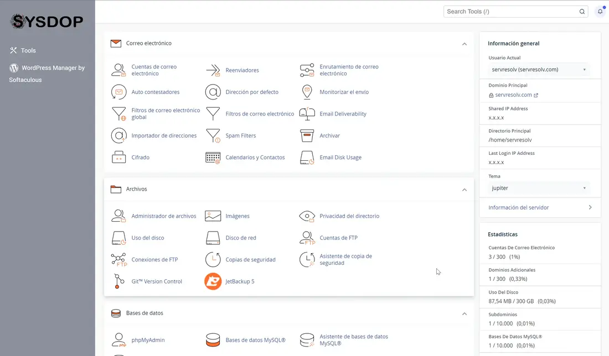Open Administrador de archivos icon
The width and height of the screenshot is (609, 356).
(x=118, y=216)
